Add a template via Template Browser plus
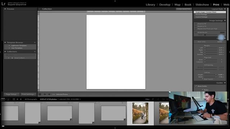 [35, 42]
